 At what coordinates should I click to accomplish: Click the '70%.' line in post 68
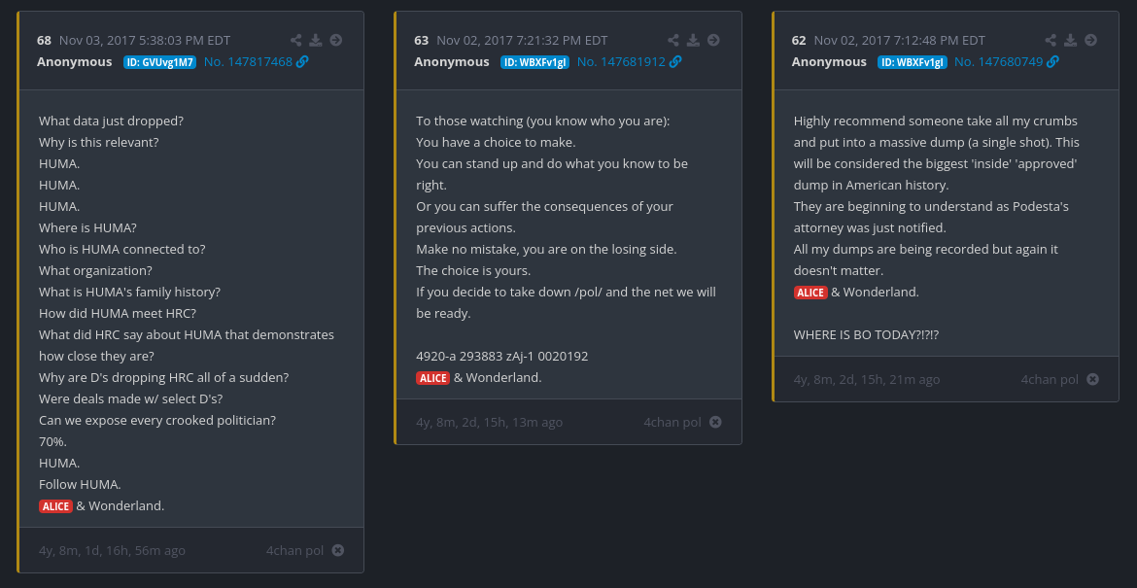(x=52, y=441)
